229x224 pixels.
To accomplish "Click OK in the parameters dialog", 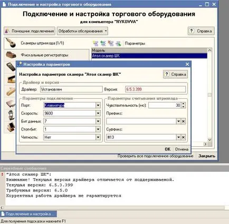I will 167,149.
